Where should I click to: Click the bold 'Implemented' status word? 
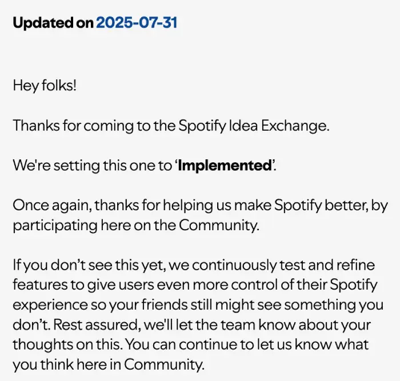(x=224, y=166)
